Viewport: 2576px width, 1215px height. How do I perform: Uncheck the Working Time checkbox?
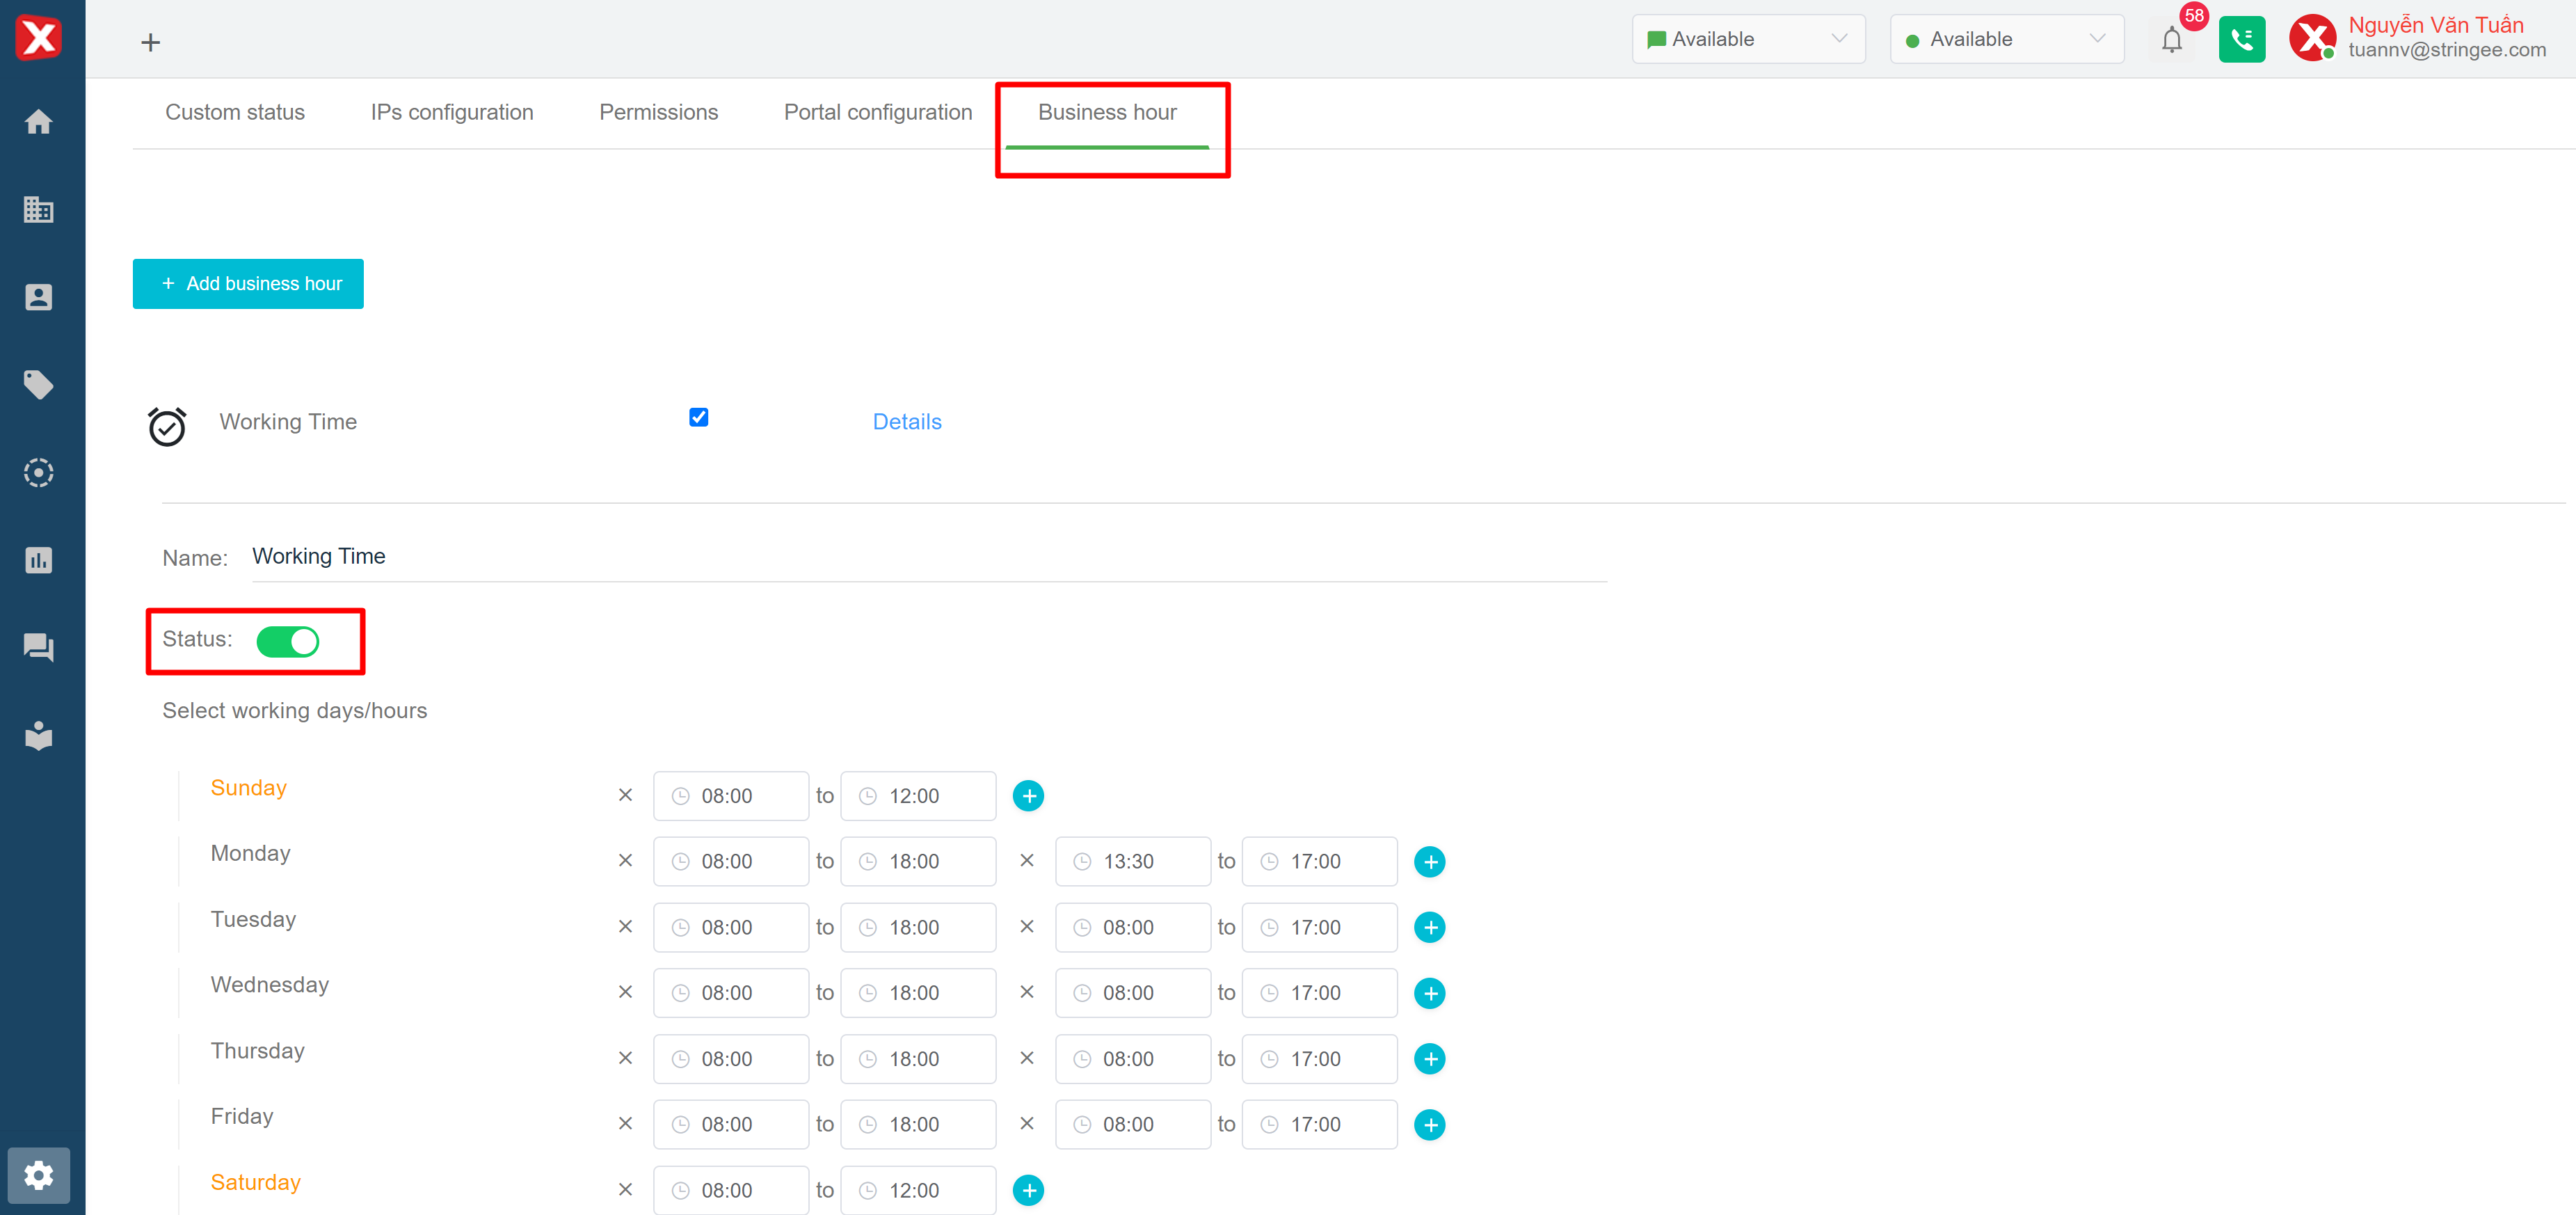(x=698, y=418)
